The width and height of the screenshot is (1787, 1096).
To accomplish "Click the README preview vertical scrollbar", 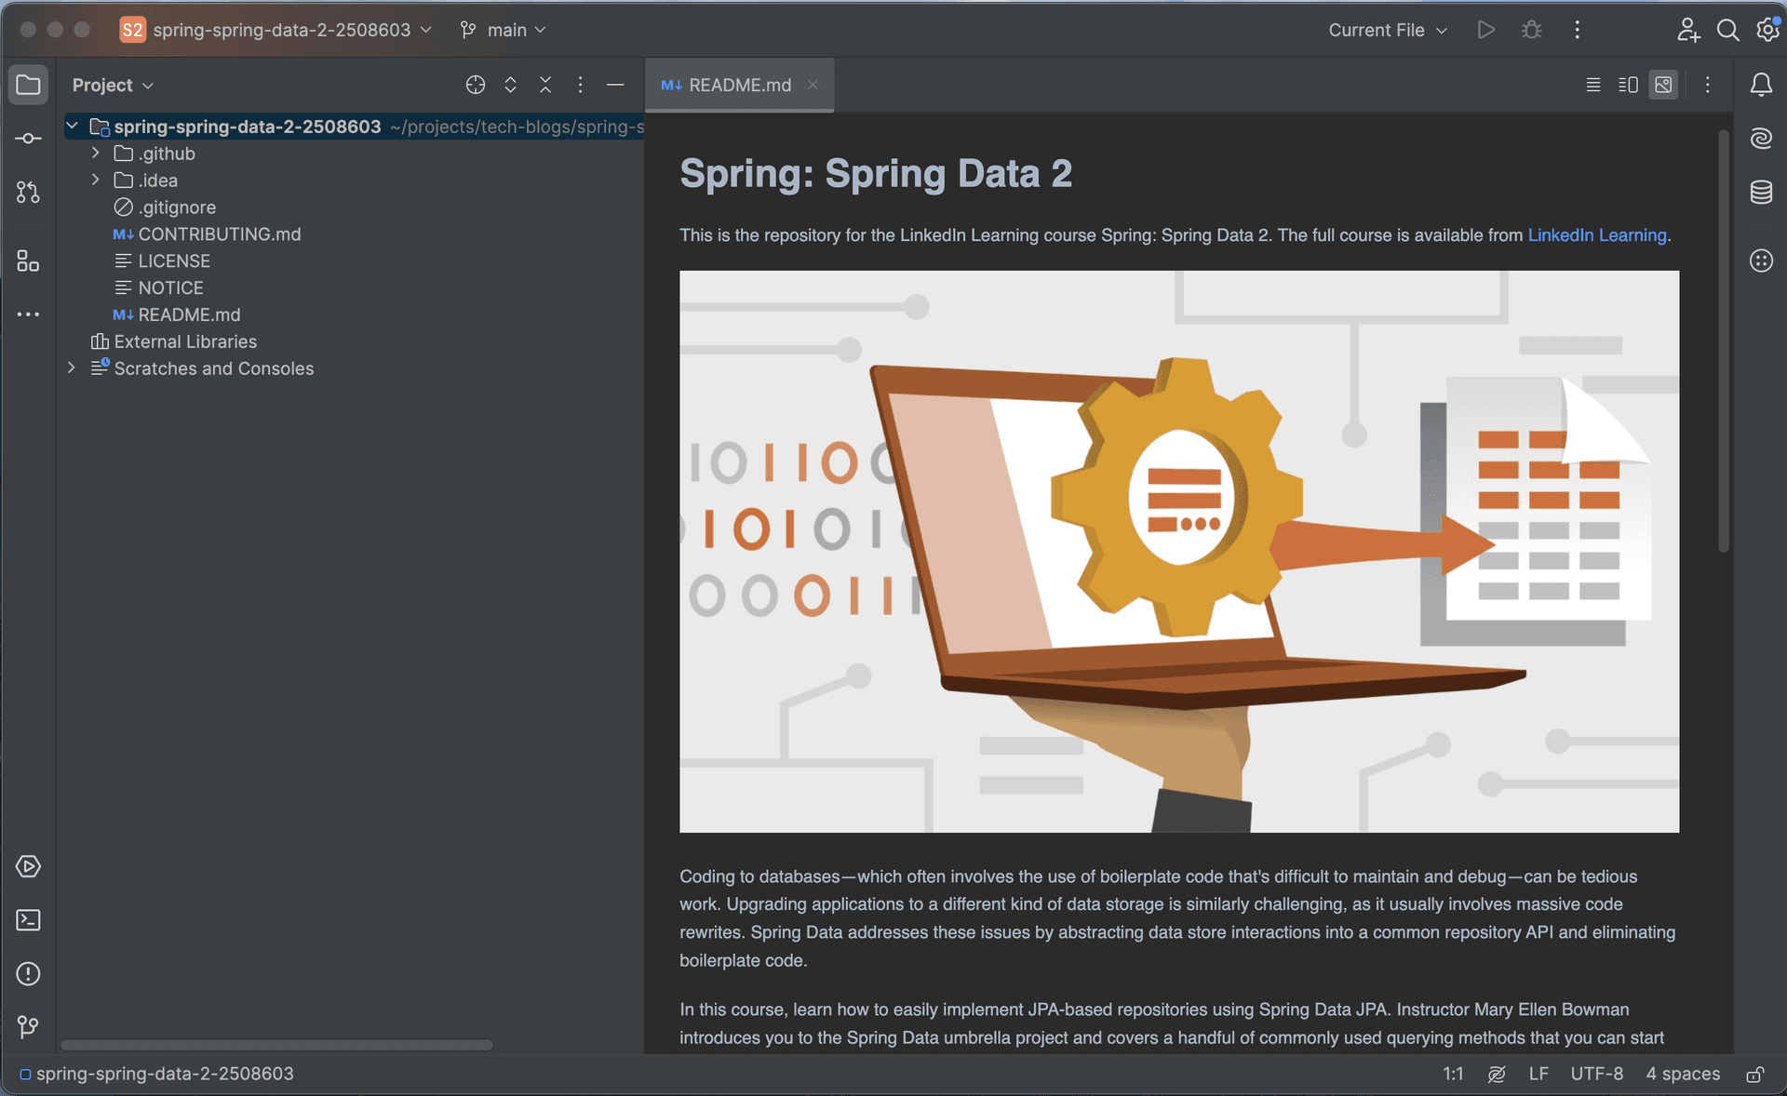I will pyautogui.click(x=1723, y=341).
